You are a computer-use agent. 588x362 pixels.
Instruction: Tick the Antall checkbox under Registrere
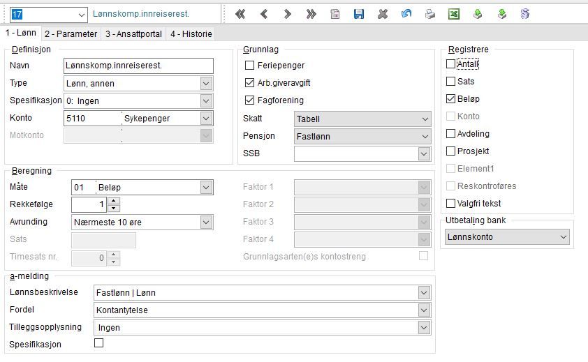[450, 63]
